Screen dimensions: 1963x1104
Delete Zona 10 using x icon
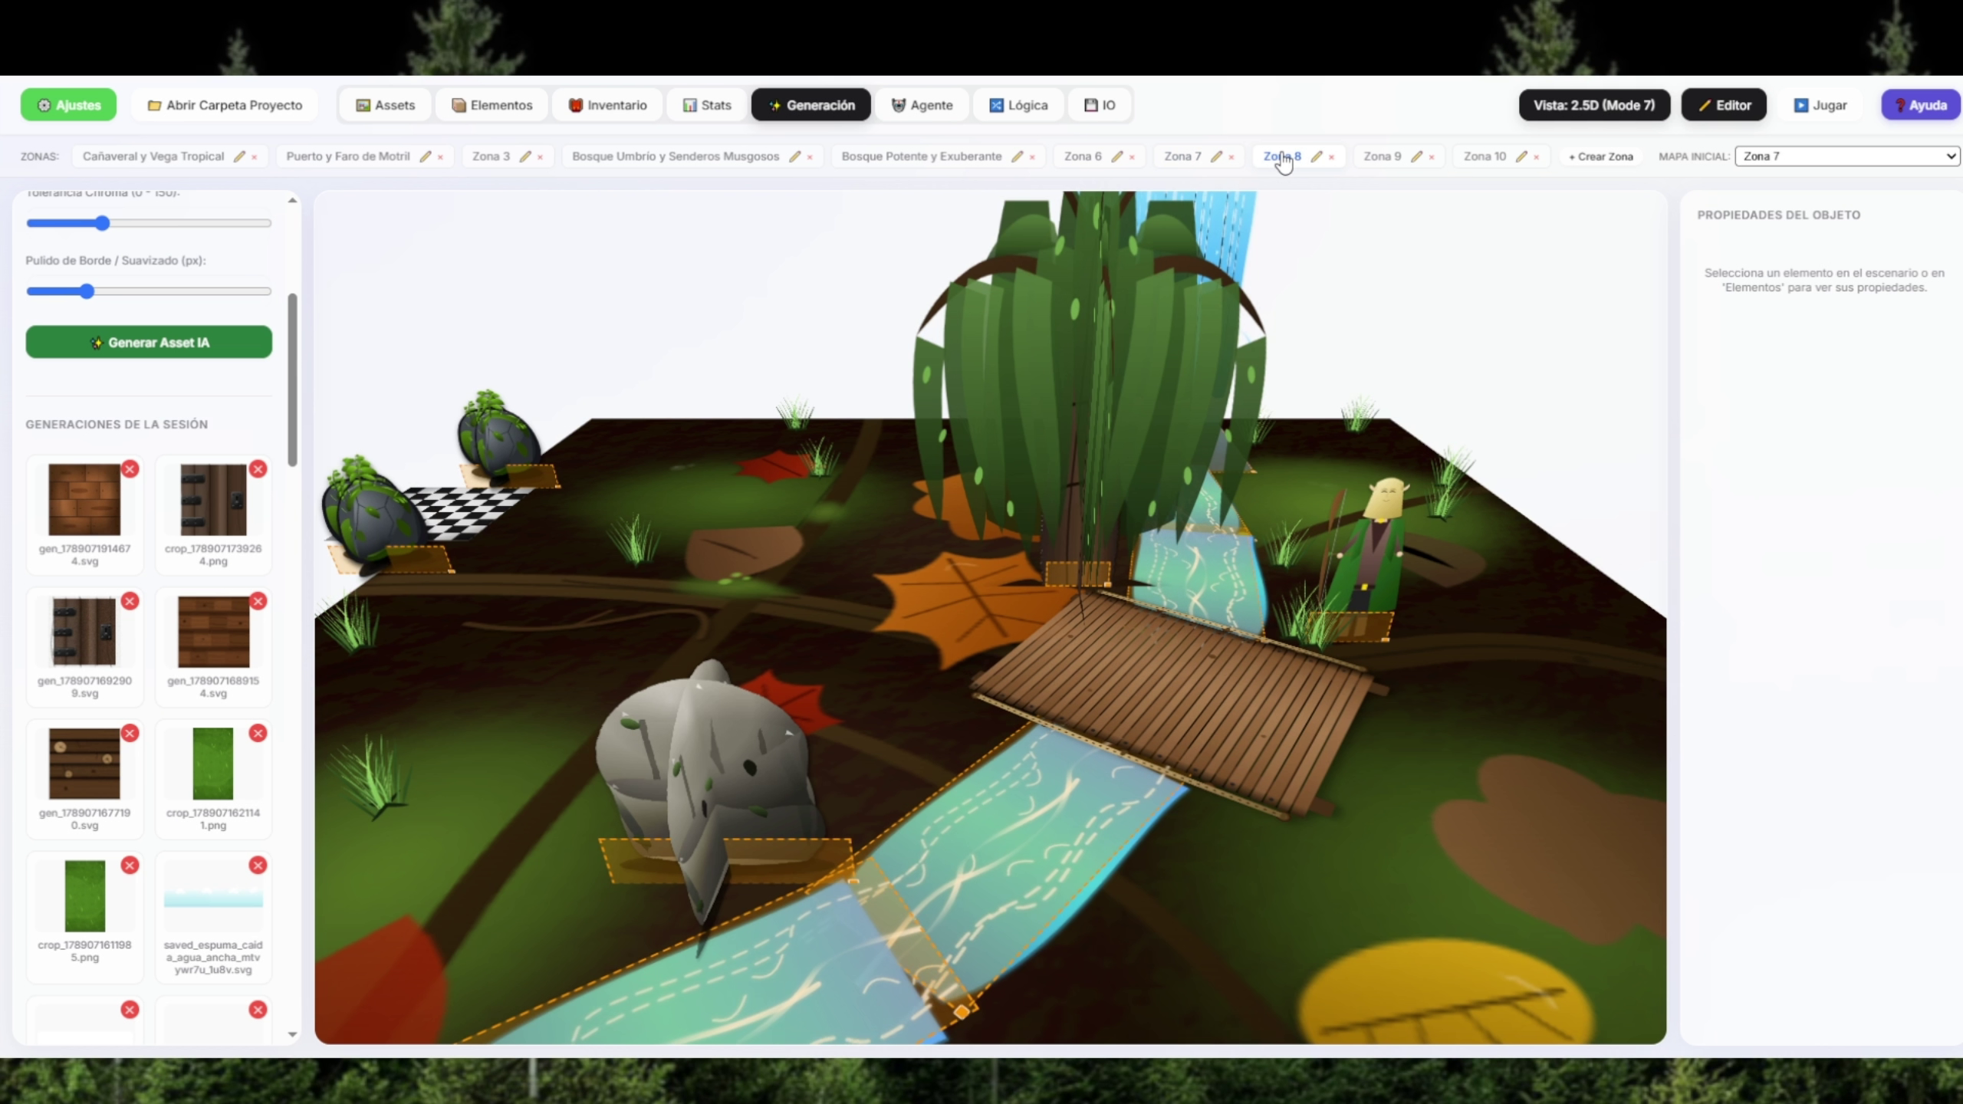click(x=1536, y=157)
